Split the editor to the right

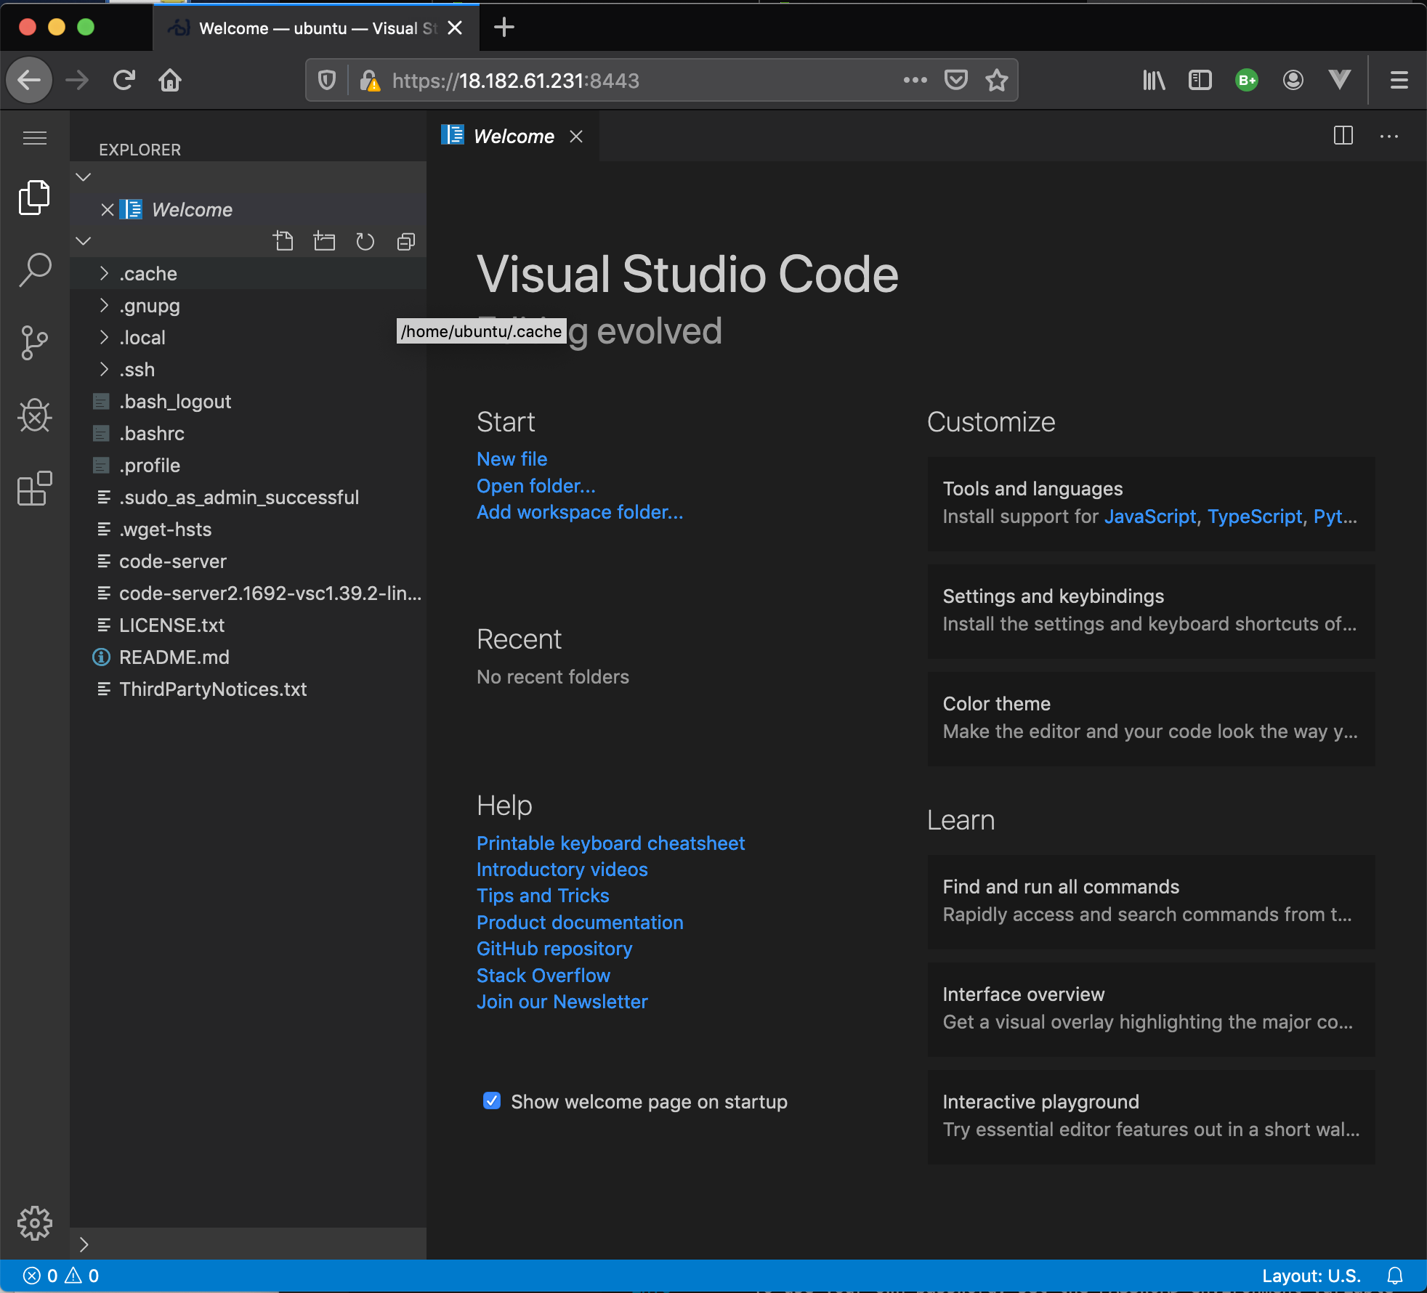tap(1343, 136)
